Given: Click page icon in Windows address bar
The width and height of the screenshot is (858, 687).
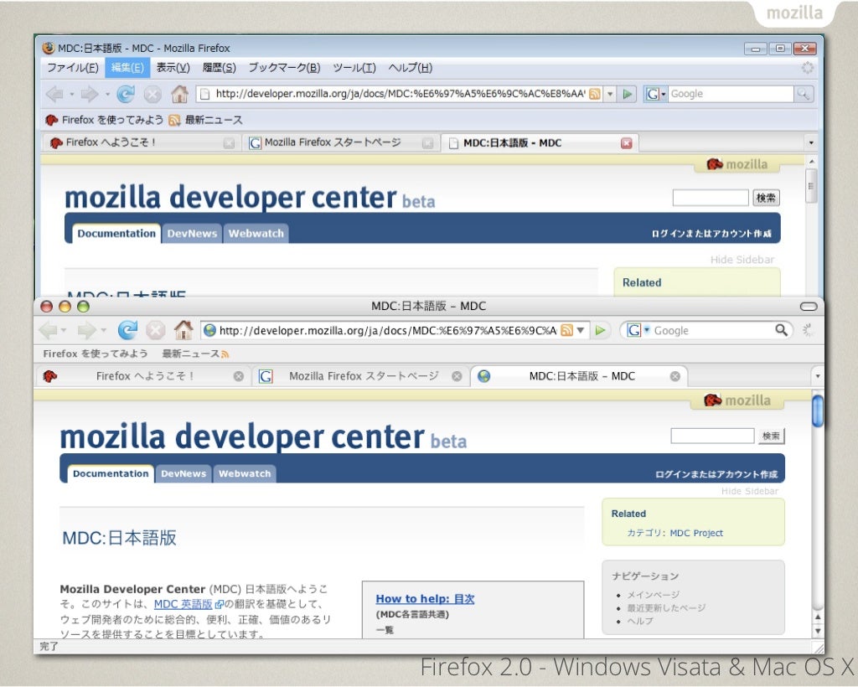Looking at the screenshot, I should click(205, 94).
